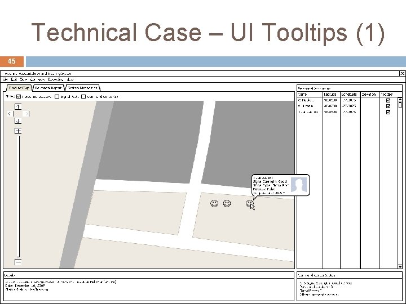Click the "Date: December 10, 2009" details line

25,285
